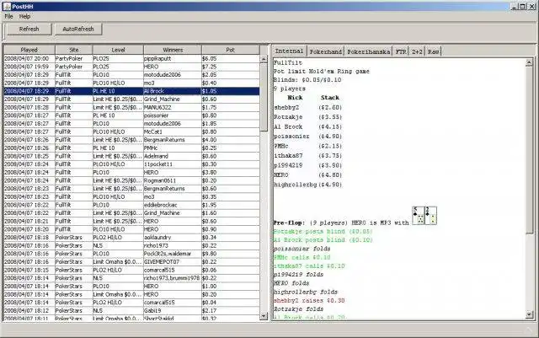Switch to the Raw tab
The height and width of the screenshot is (338, 539).
(x=433, y=51)
